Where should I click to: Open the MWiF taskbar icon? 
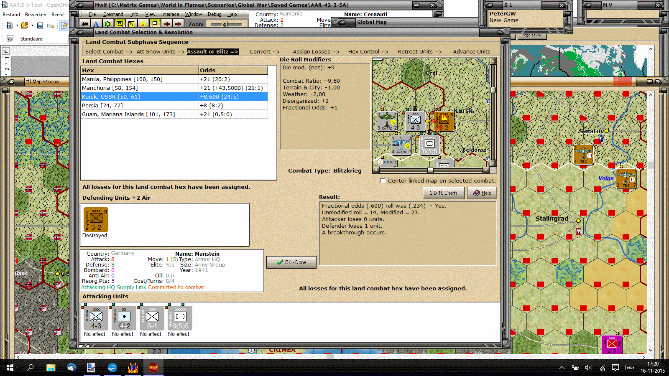153,368
